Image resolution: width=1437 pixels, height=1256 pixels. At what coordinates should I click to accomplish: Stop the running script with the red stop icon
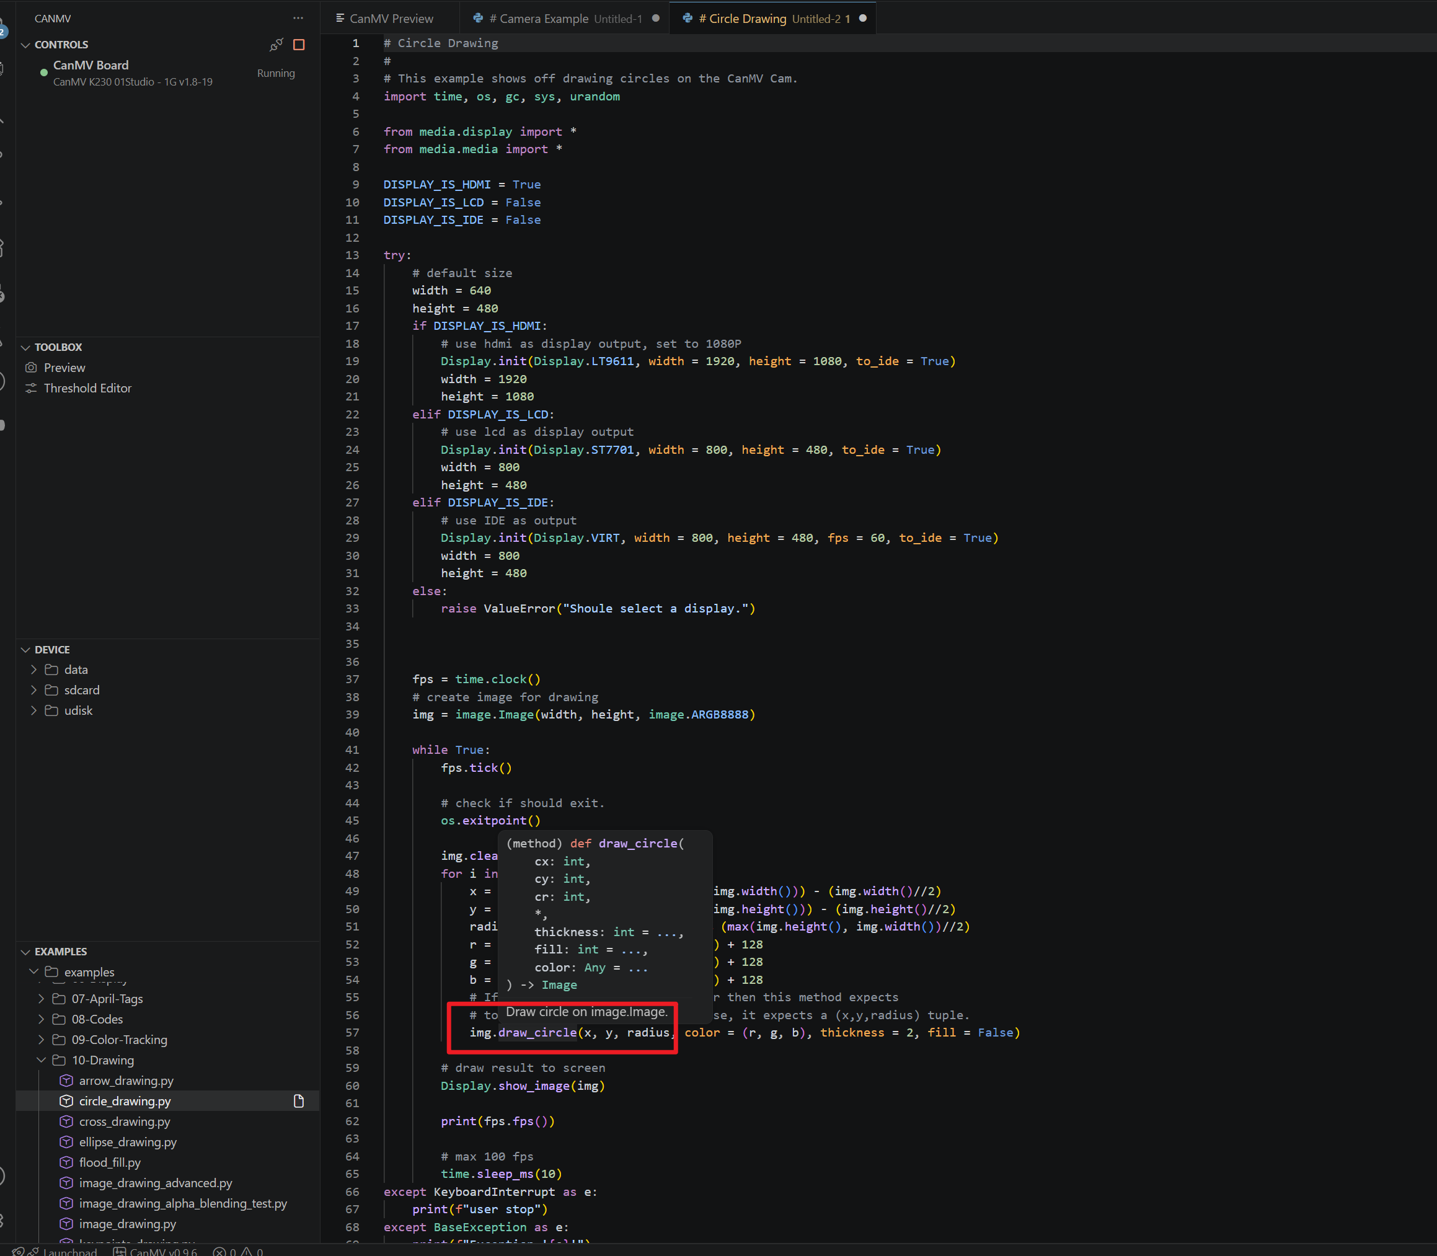point(299,45)
